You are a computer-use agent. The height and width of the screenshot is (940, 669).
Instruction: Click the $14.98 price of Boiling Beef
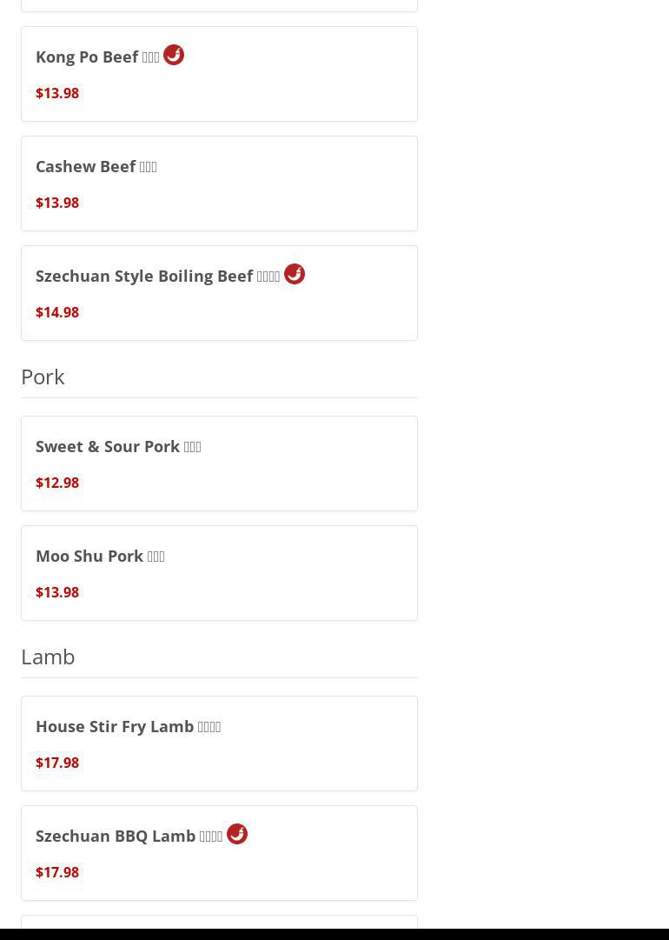[57, 312]
